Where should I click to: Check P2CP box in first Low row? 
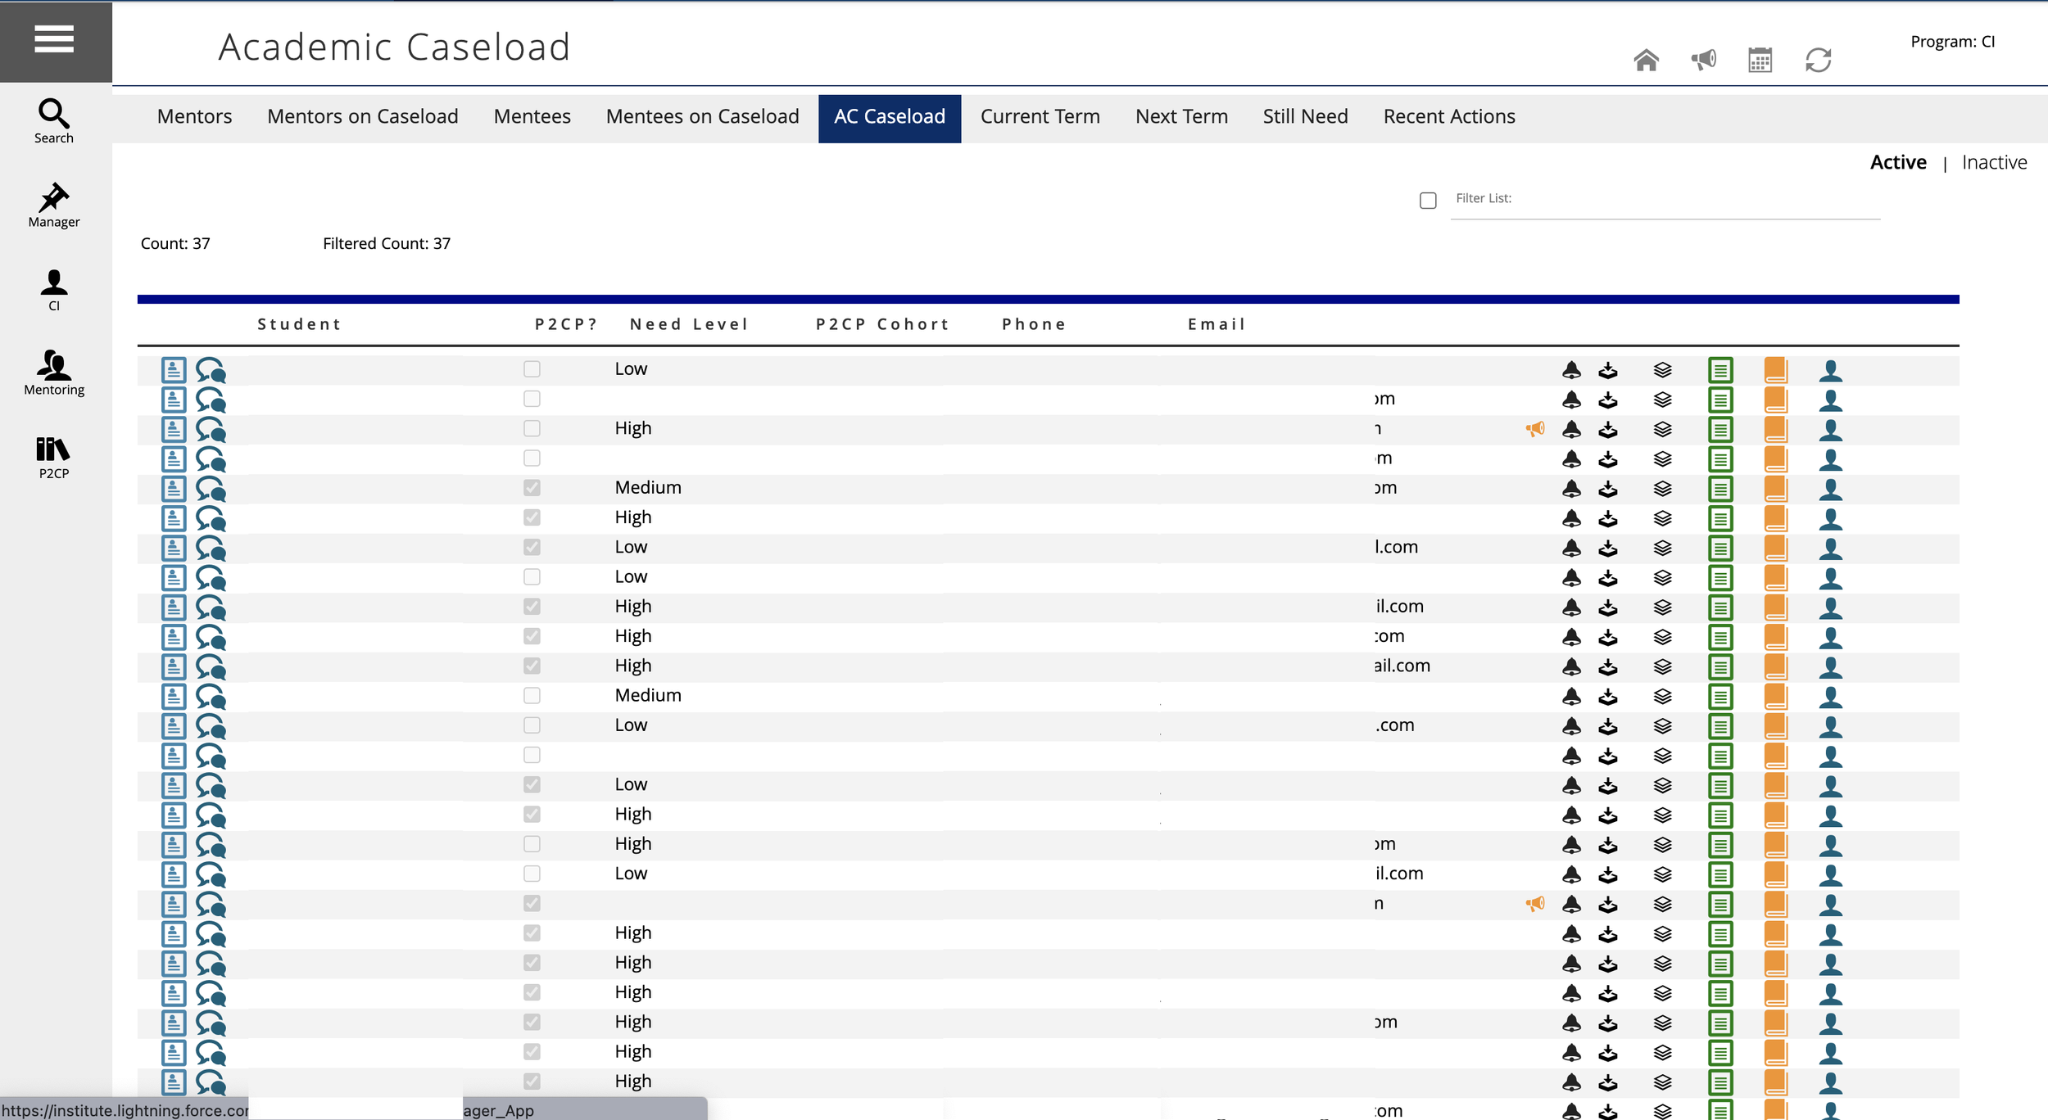[x=532, y=369]
